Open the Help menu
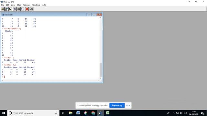Image resolution: width=207 pixels, height=116 pixels. (x=44, y=5)
